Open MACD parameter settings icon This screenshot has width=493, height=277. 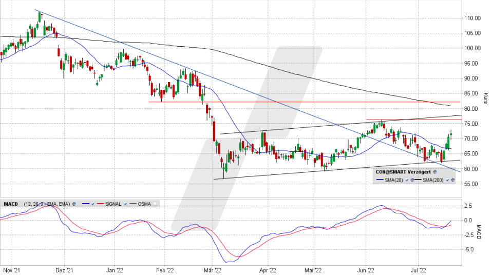(x=74, y=204)
